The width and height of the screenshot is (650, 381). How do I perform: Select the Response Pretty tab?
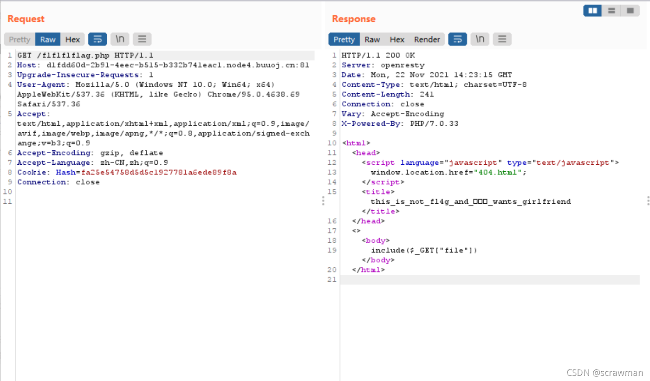(x=344, y=39)
